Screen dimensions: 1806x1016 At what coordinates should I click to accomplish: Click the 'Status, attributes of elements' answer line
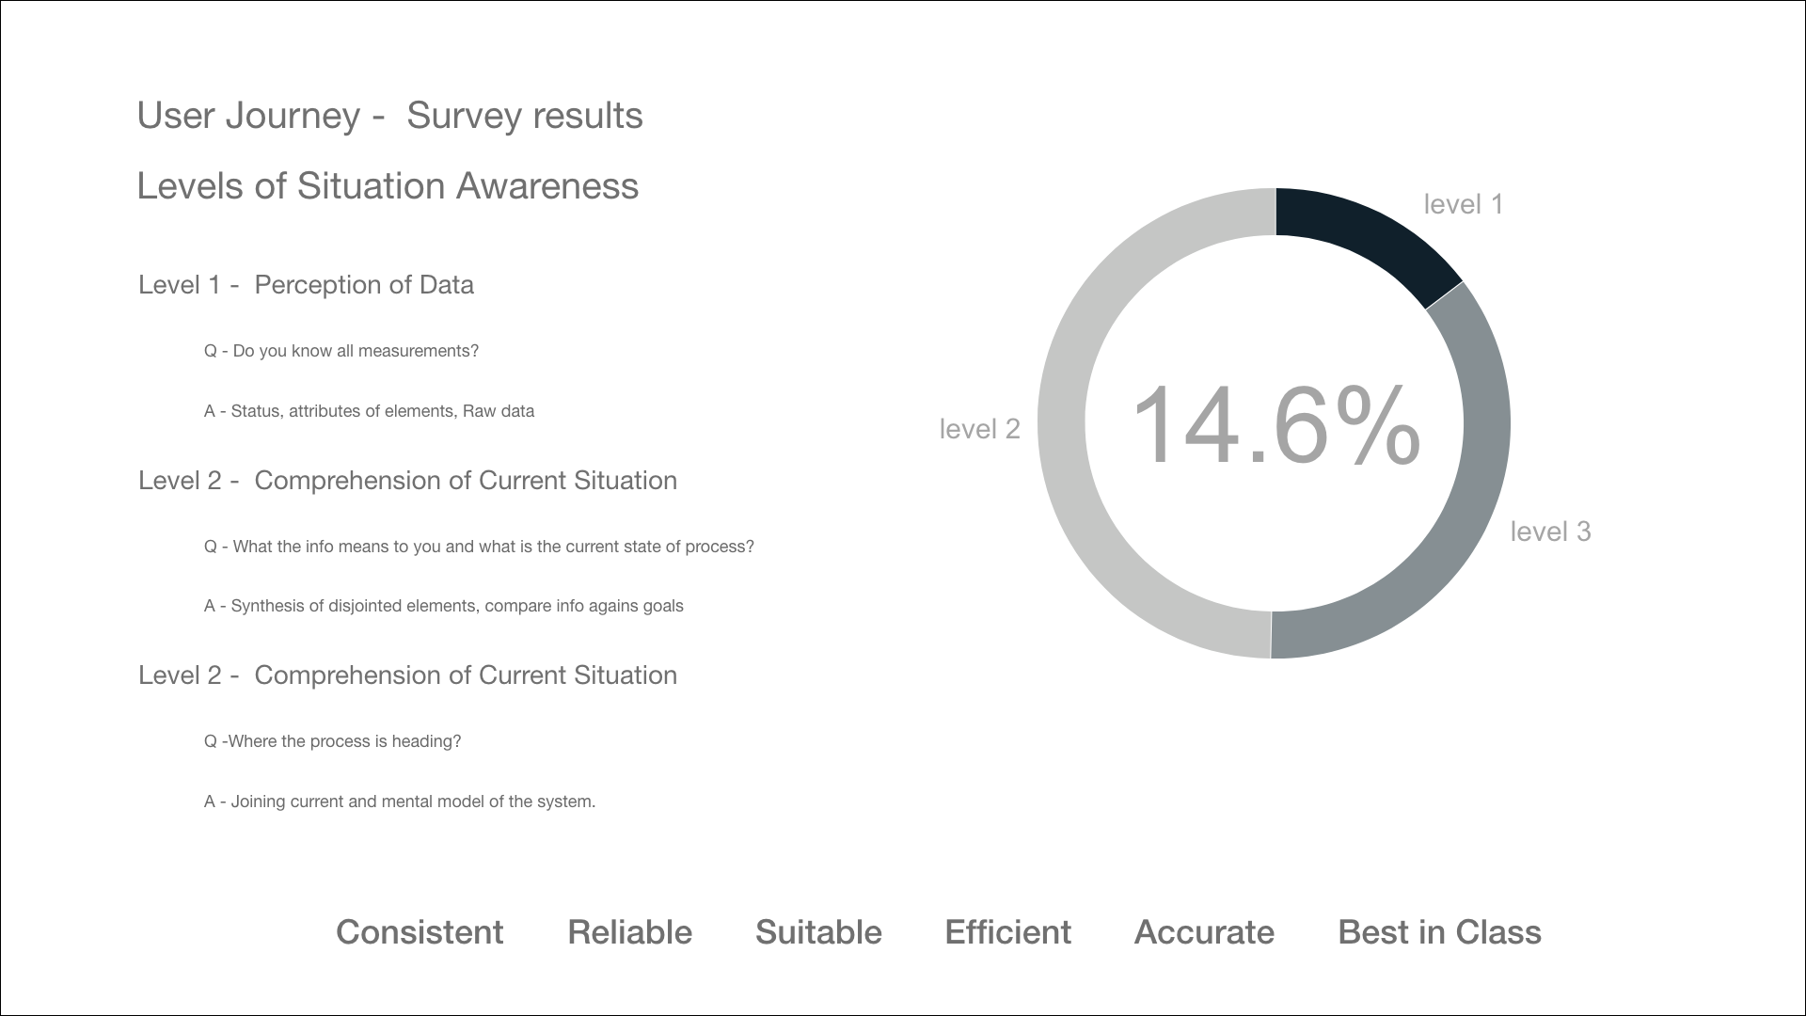pyautogui.click(x=369, y=411)
